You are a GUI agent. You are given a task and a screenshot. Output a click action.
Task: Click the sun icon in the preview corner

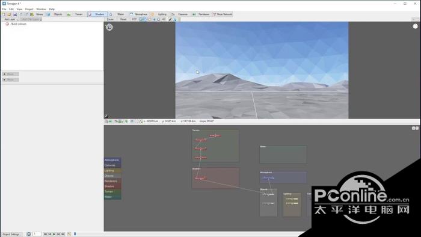pos(416,26)
